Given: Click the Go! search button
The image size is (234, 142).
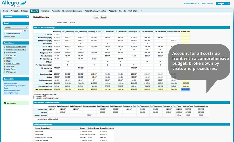Looking at the screenshot, I should [25, 31].
